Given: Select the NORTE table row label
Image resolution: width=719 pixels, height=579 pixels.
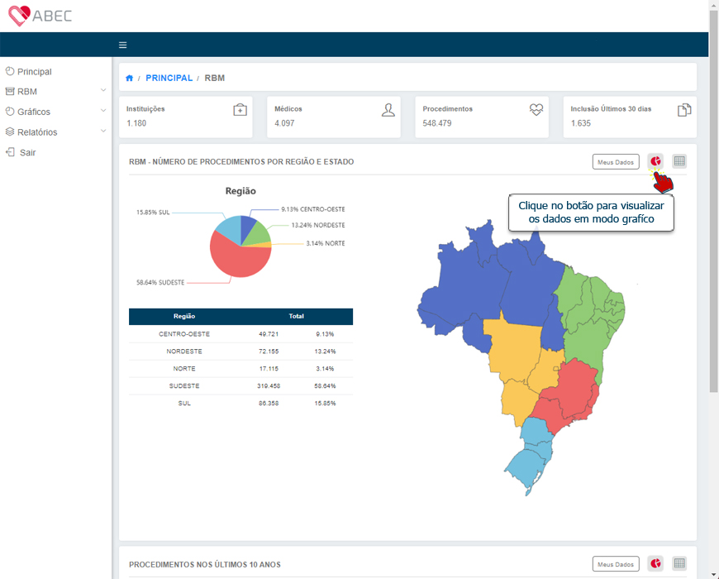Looking at the screenshot, I should coord(184,369).
